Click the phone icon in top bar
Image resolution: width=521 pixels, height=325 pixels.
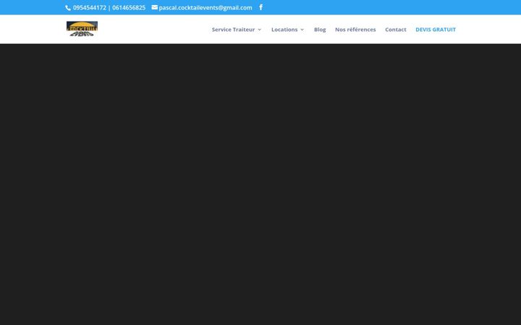(x=68, y=8)
